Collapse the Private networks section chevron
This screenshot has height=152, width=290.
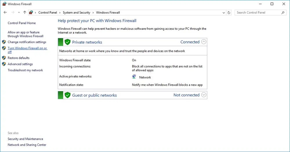tap(204, 42)
